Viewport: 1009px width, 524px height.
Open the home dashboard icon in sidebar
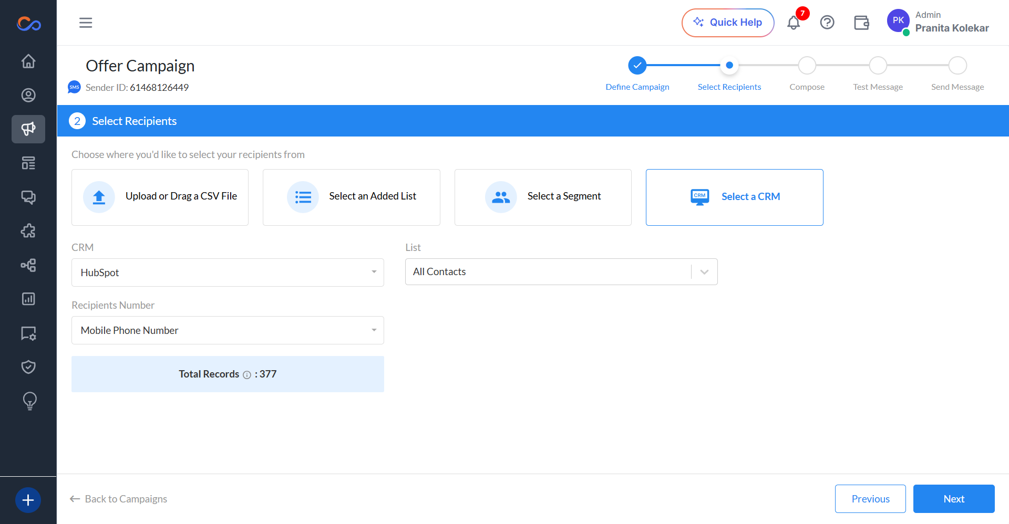coord(28,61)
